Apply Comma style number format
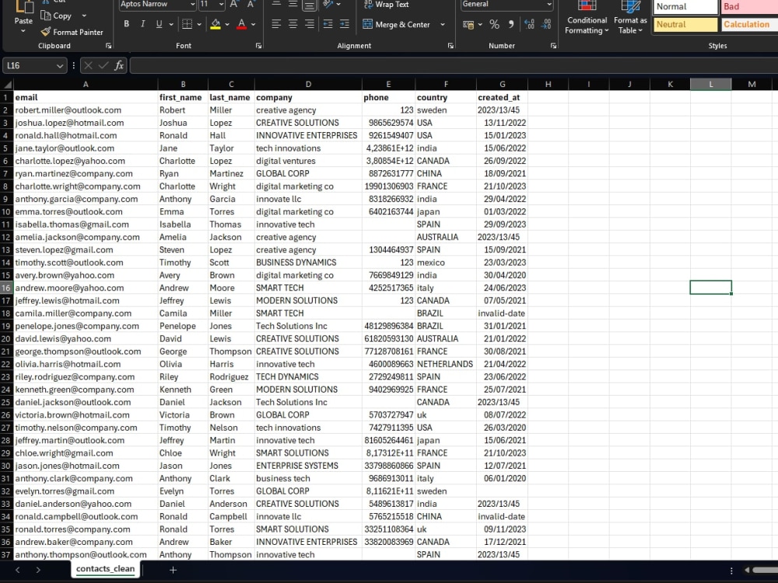The height and width of the screenshot is (583, 778). (x=511, y=24)
